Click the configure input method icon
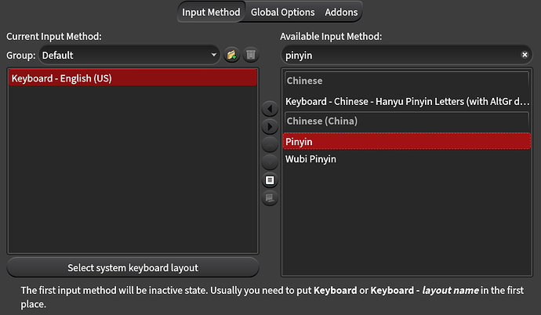The image size is (541, 315). 270,180
